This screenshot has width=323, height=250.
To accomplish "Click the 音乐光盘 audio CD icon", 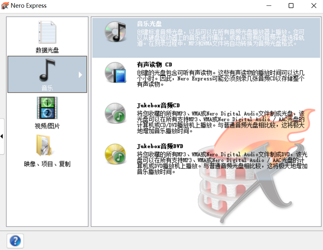I will click(115, 31).
